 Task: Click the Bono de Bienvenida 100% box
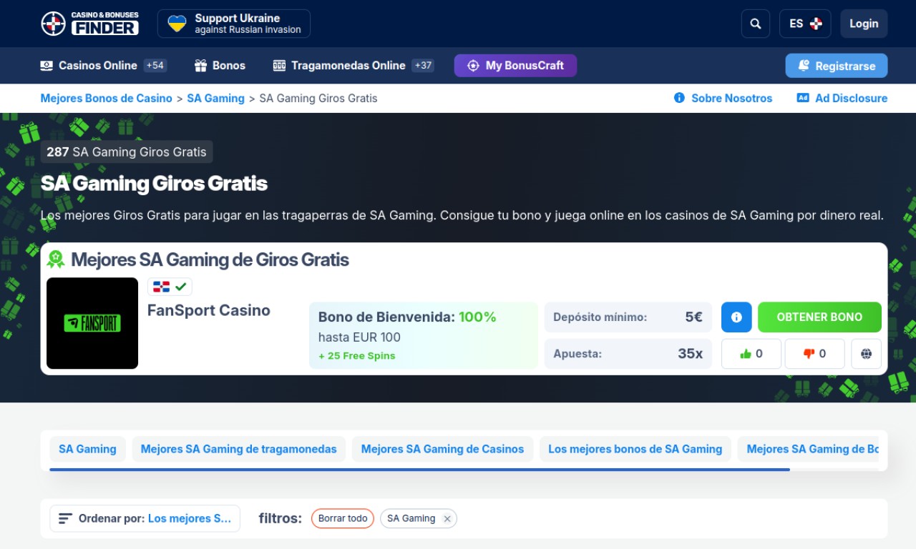click(424, 335)
